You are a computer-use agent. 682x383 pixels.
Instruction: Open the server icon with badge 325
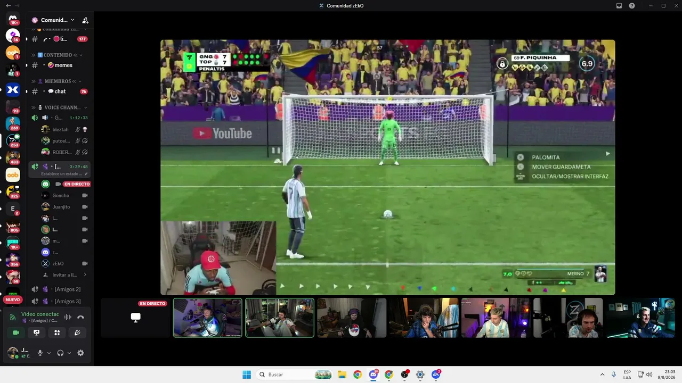[x=13, y=191]
